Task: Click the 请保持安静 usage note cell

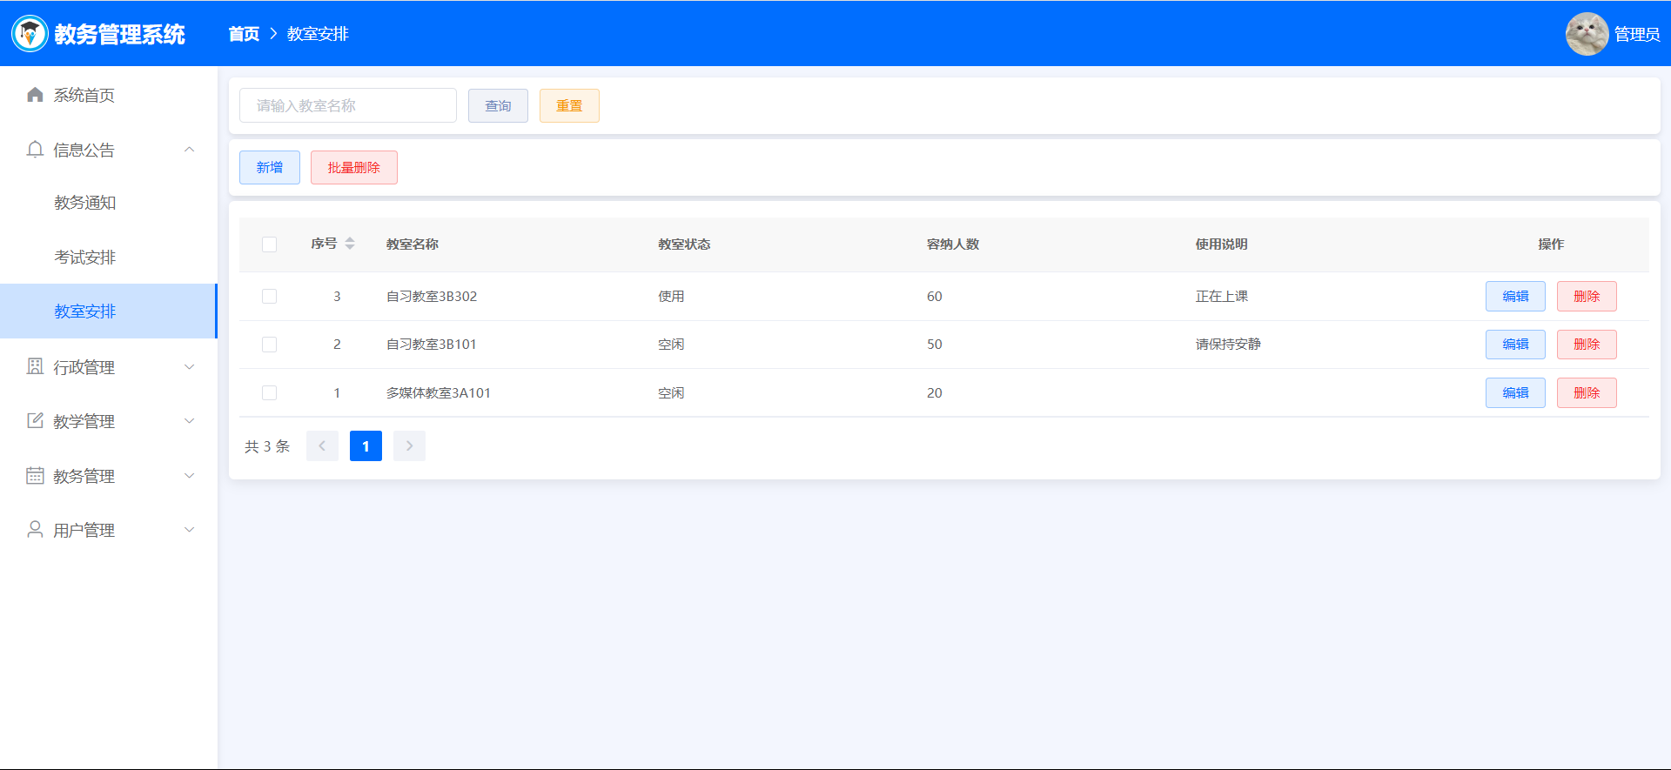Action: 1228,345
